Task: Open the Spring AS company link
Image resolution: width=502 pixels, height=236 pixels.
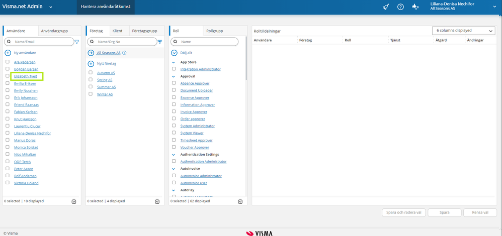Action: click(105, 80)
